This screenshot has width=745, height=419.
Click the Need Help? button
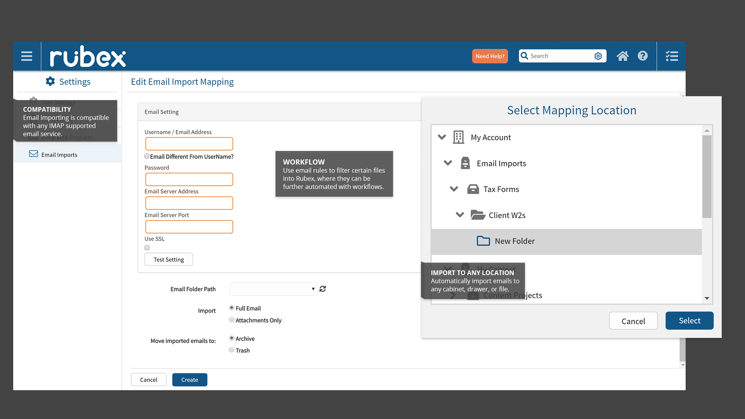tap(490, 56)
